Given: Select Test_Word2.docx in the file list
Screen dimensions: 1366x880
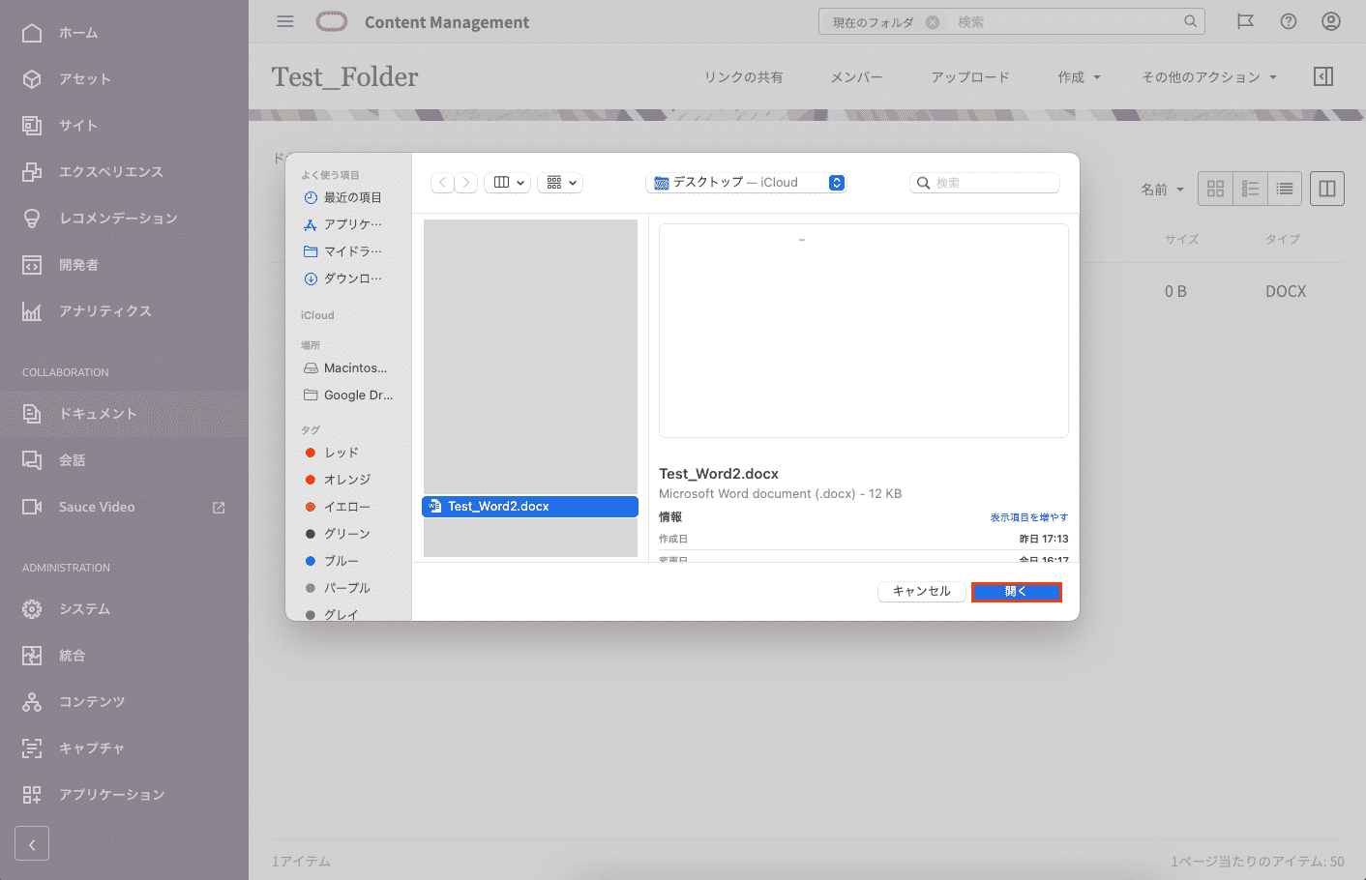Looking at the screenshot, I should click(529, 507).
